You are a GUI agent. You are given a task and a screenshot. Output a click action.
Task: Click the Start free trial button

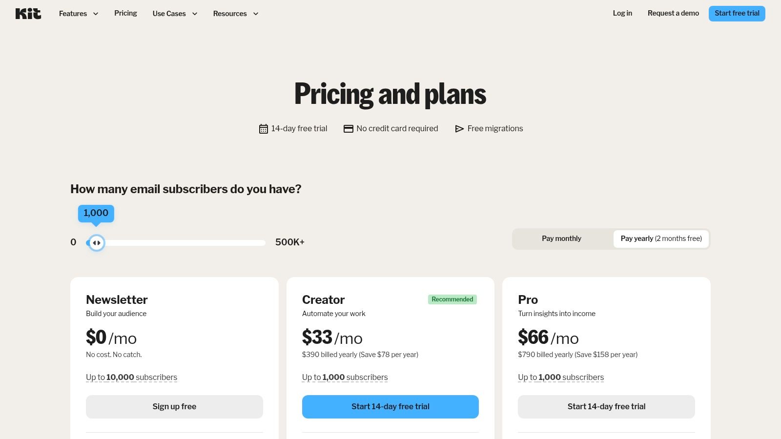(x=737, y=13)
